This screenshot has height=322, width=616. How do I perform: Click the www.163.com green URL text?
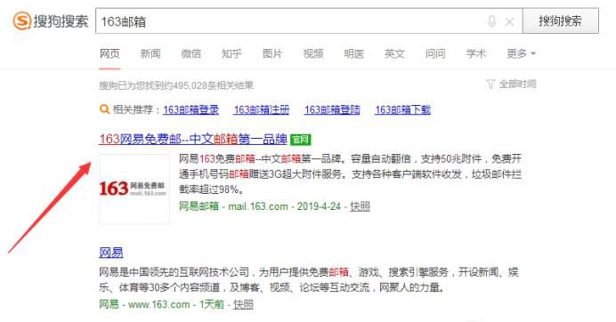[x=158, y=304]
